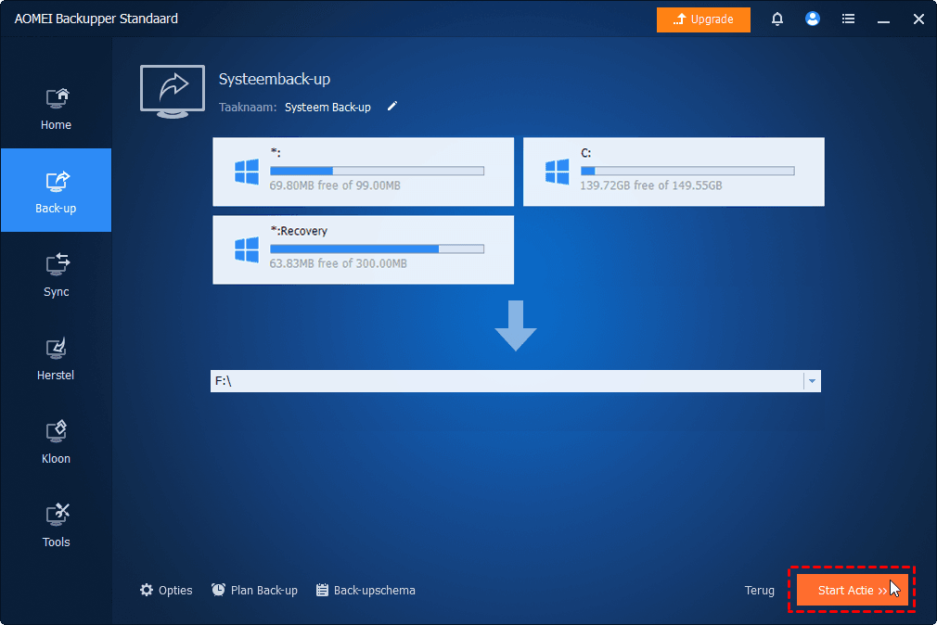Click the C: drive usage bar
The width and height of the screenshot is (937, 625).
point(687,171)
